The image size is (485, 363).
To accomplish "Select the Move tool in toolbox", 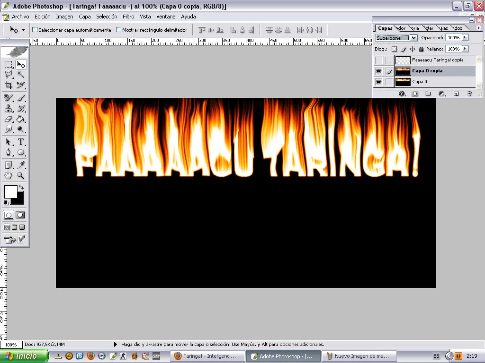I will (21, 64).
